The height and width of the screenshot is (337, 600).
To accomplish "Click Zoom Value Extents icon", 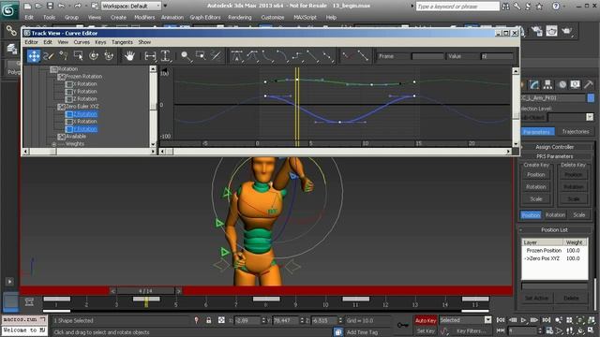I will (165, 56).
